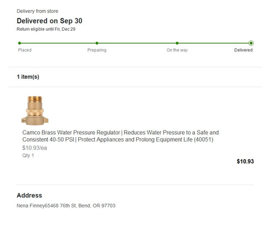Click the Preparing step label
279x232 pixels.
click(x=97, y=50)
